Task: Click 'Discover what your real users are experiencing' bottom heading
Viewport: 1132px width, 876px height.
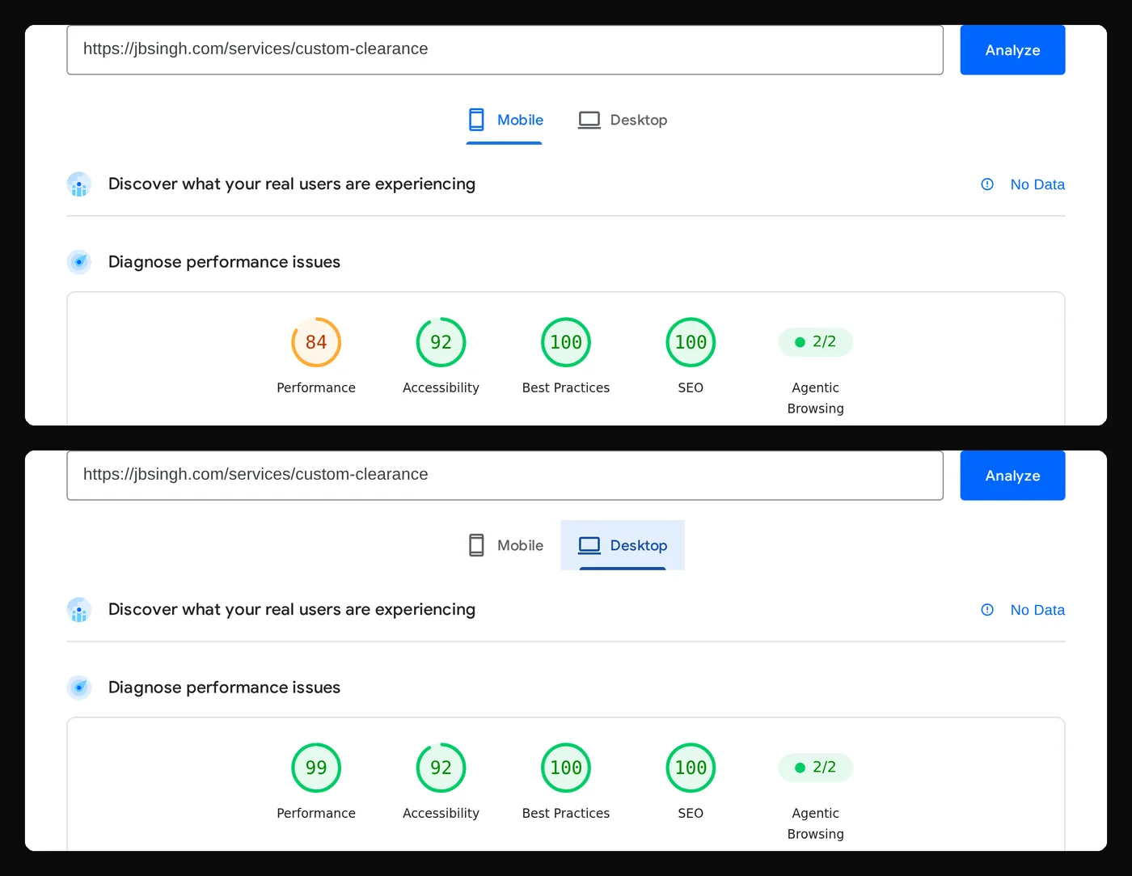Action: coord(292,610)
